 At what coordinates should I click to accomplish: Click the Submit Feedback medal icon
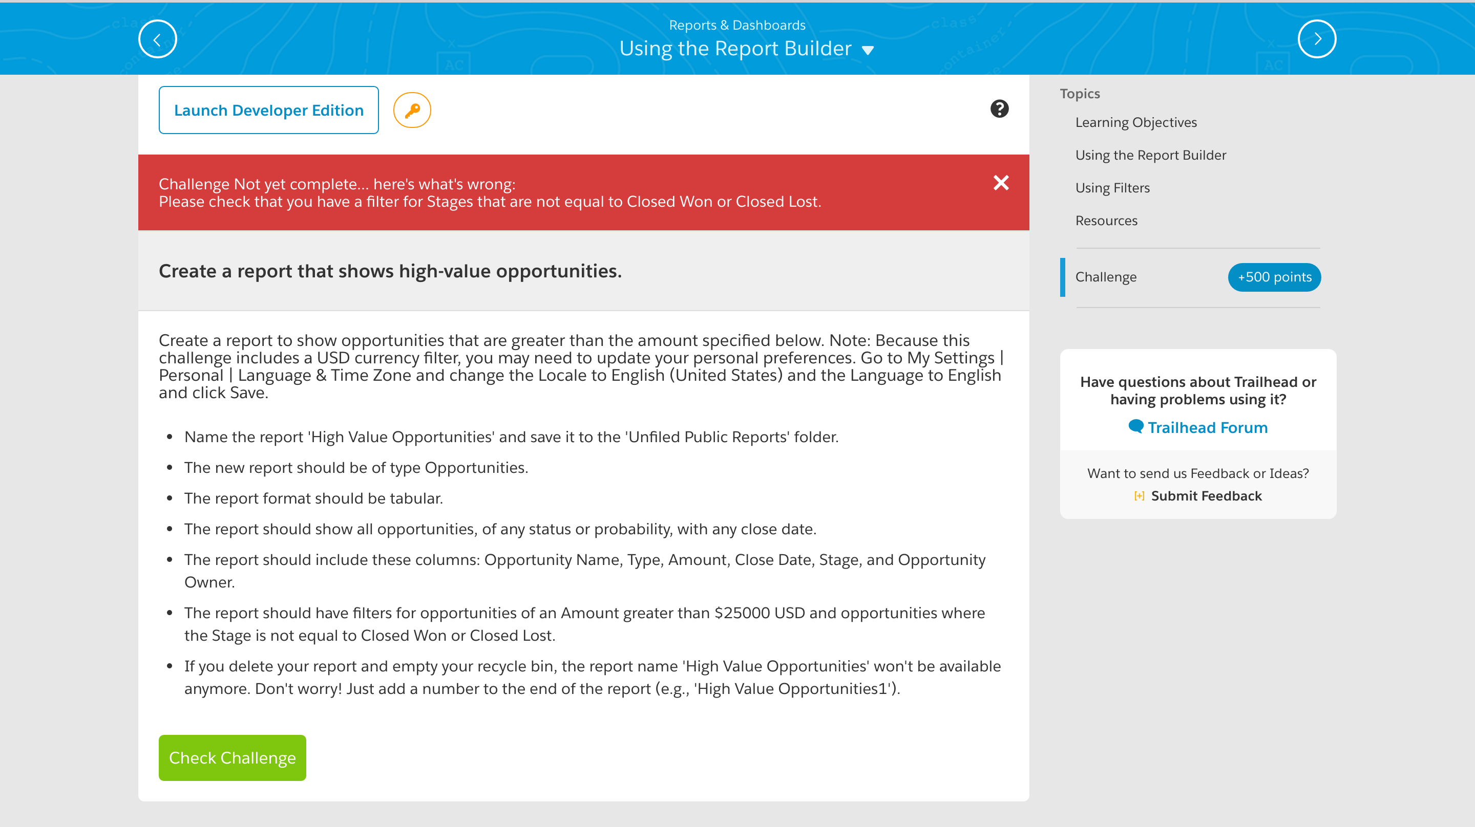pyautogui.click(x=1140, y=495)
